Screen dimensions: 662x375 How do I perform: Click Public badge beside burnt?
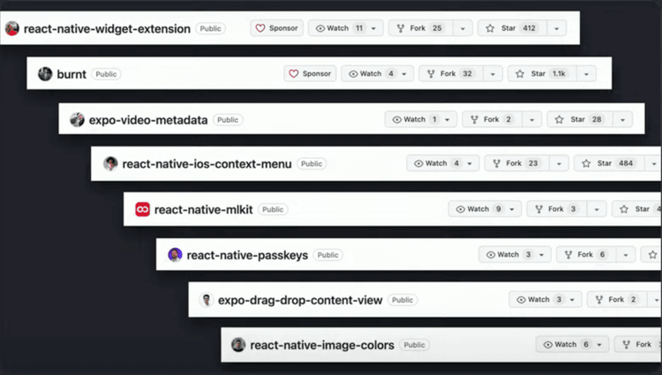click(106, 74)
